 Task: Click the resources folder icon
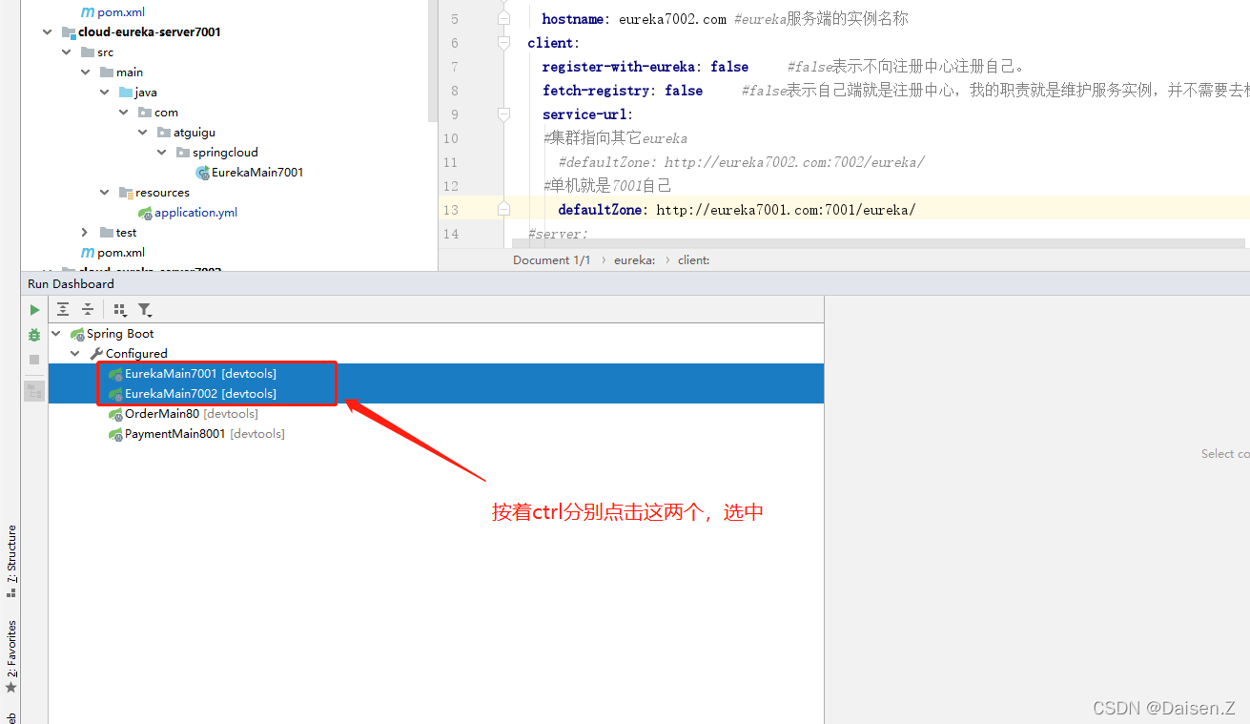point(126,193)
